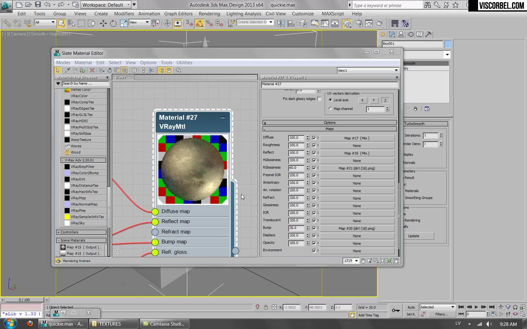Activate the Select and Scale tool

pyautogui.click(x=124, y=23)
